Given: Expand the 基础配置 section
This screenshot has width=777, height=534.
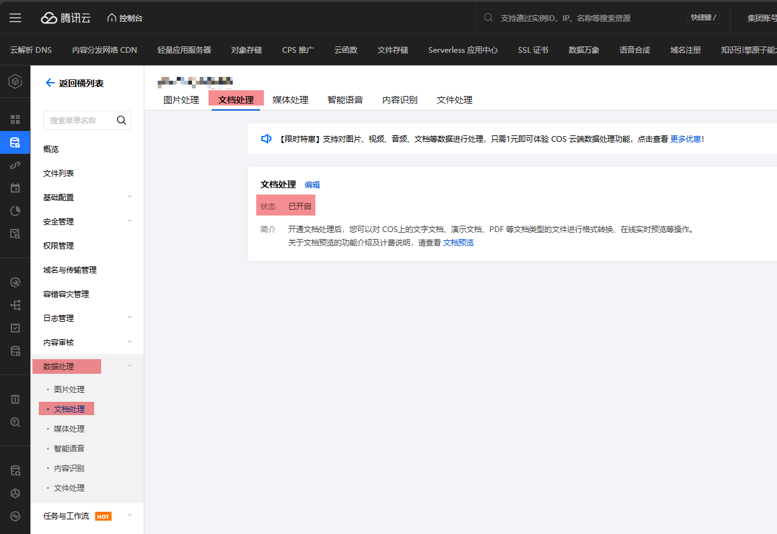Looking at the screenshot, I should point(130,197).
